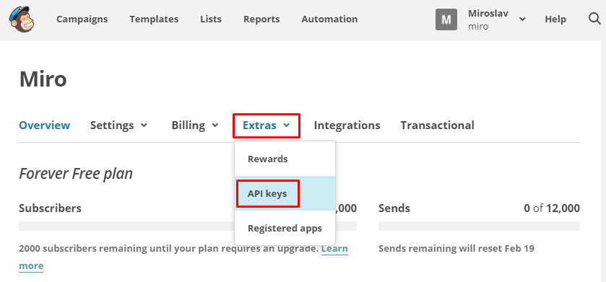Click the Sends progress bar
606x282 pixels.
point(479,226)
